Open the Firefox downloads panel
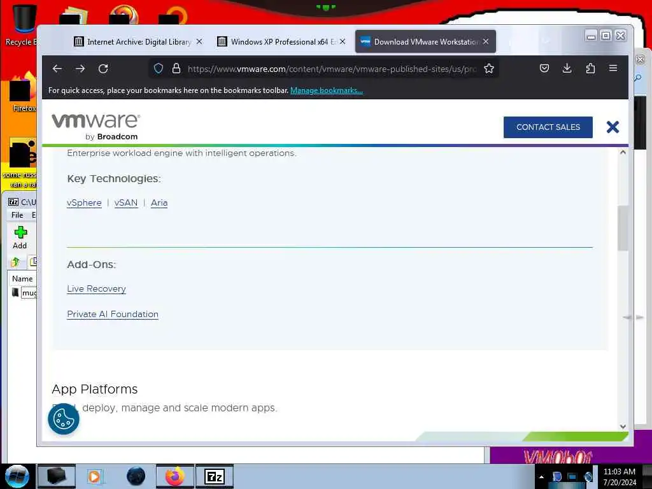652x489 pixels. 567,68
